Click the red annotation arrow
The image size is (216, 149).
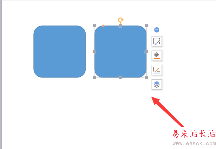point(167,112)
